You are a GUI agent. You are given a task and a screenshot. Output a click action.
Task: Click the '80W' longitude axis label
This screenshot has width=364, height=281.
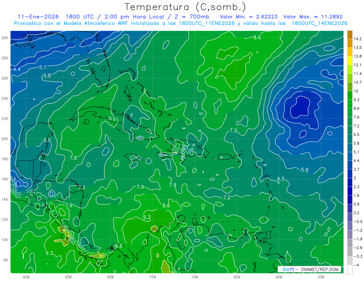pos(110,277)
